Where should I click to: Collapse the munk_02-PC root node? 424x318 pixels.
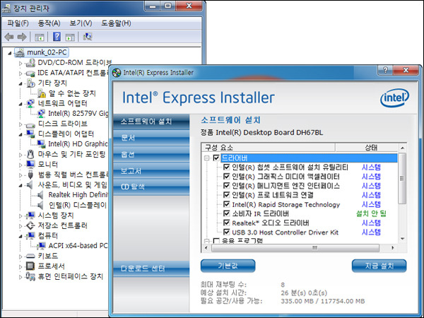pyautogui.click(x=10, y=53)
